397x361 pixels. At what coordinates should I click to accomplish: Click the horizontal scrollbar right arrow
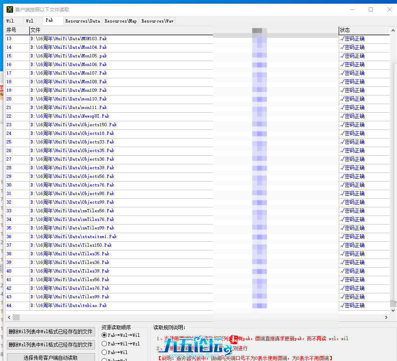[x=386, y=318]
